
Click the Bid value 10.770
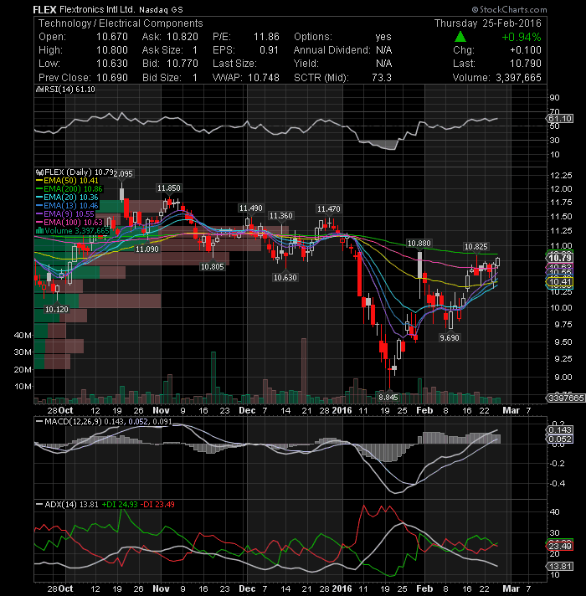click(182, 63)
